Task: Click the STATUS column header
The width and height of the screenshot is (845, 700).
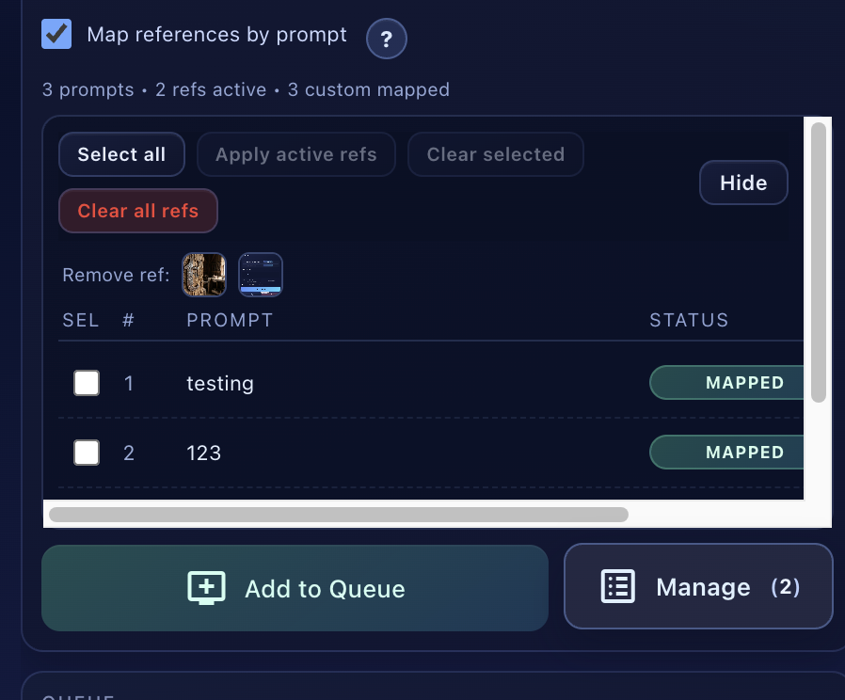Action: (689, 320)
